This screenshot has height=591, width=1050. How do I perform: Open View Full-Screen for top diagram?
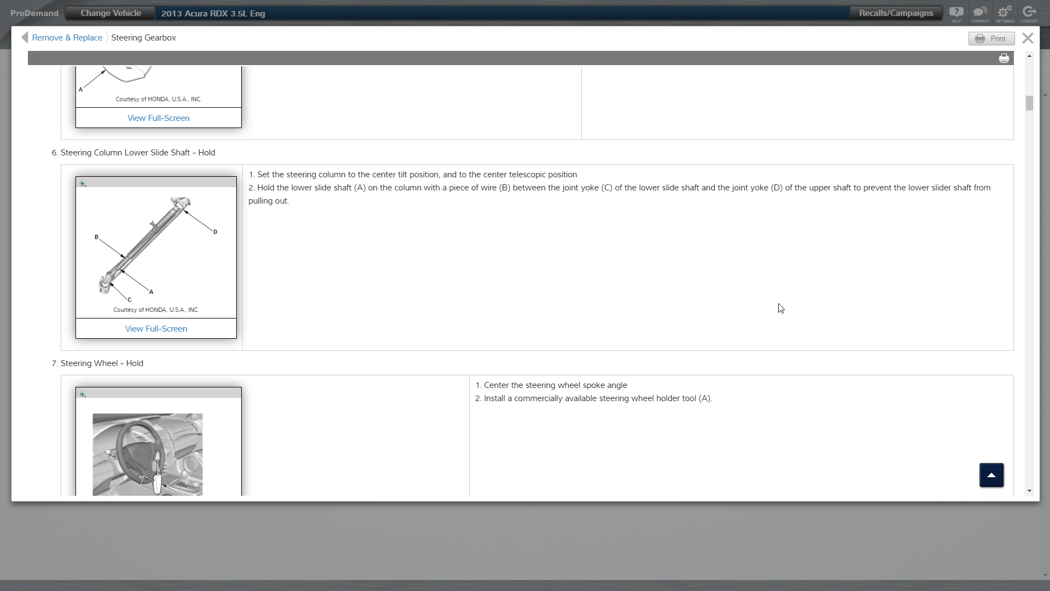pos(158,118)
